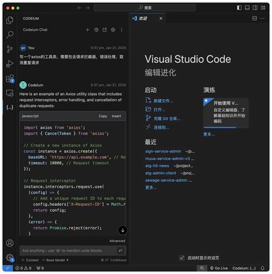The width and height of the screenshot is (272, 274).
Task: Click the walkthrough progress bar on the card
Action: 226,127
